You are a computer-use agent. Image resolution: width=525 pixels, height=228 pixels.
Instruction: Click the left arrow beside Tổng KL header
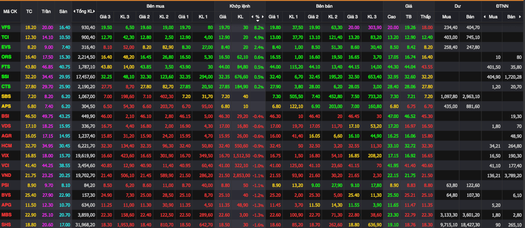(x=74, y=11)
